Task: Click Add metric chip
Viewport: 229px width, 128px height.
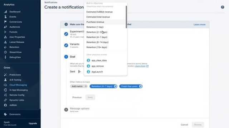Action: tap(79, 86)
